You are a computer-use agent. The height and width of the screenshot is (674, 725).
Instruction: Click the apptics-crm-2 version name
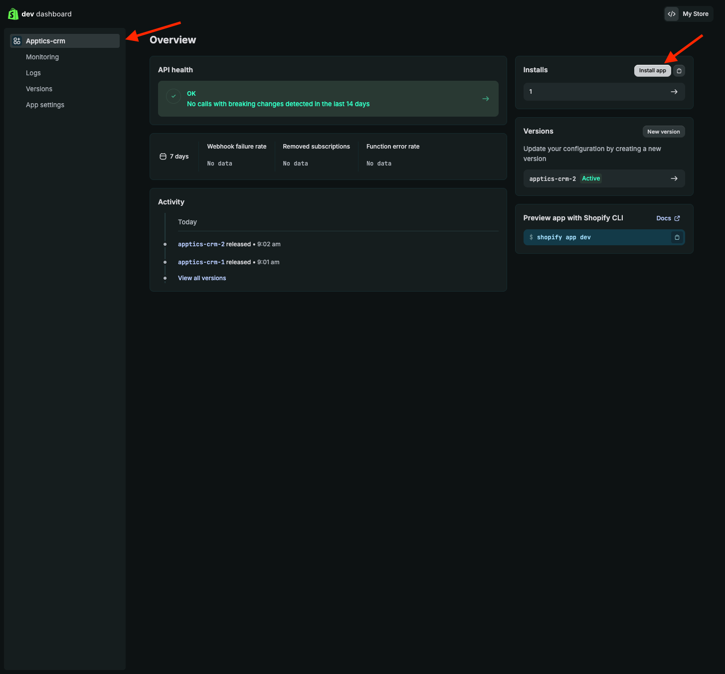pyautogui.click(x=552, y=178)
